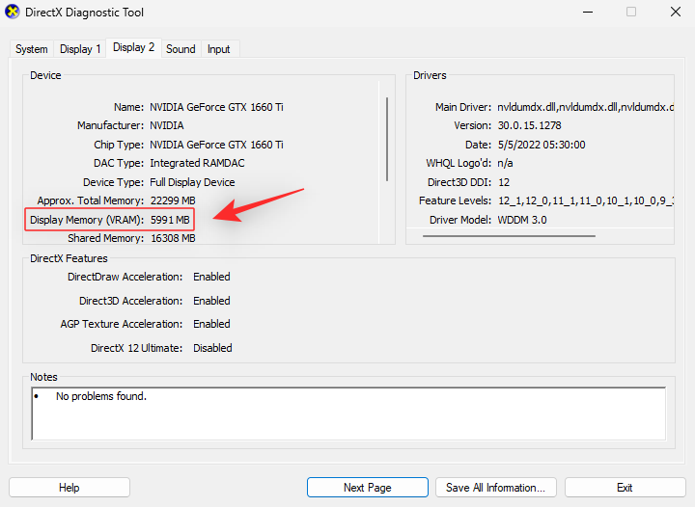The image size is (695, 507).
Task: Click the 16308 MB shared memory value
Action: pos(173,238)
